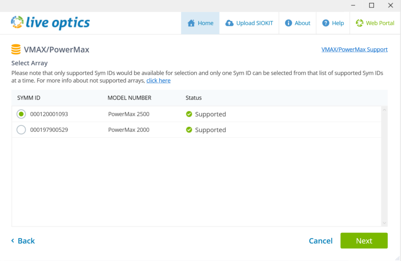401x261 pixels.
Task: Click the Web Portal green icon
Action: click(359, 23)
